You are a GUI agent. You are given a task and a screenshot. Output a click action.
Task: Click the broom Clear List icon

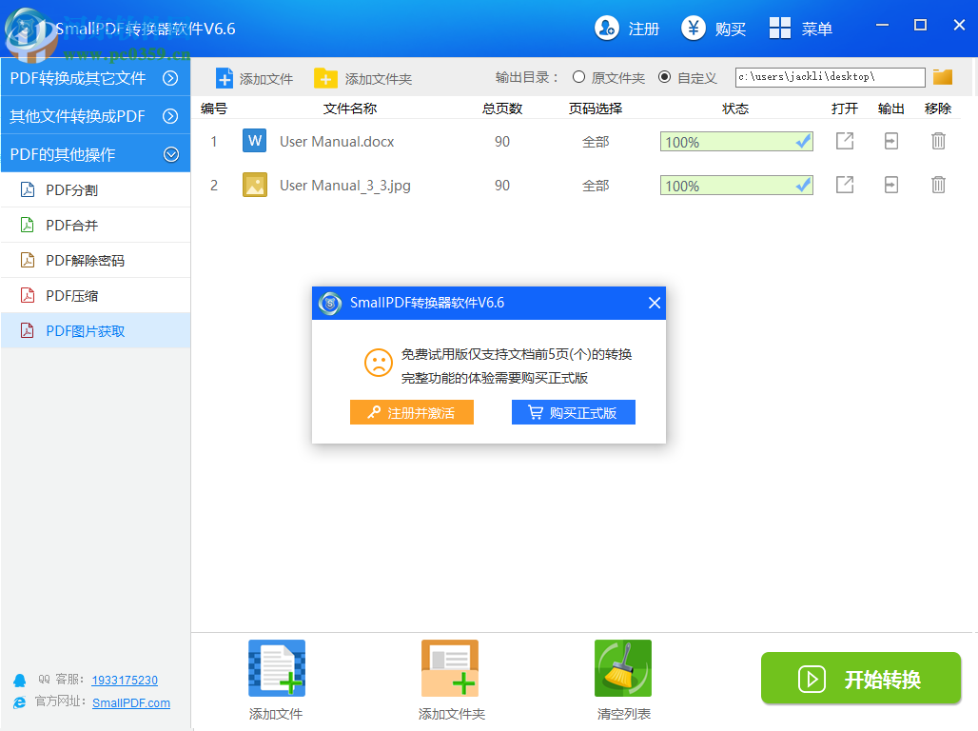[623, 668]
